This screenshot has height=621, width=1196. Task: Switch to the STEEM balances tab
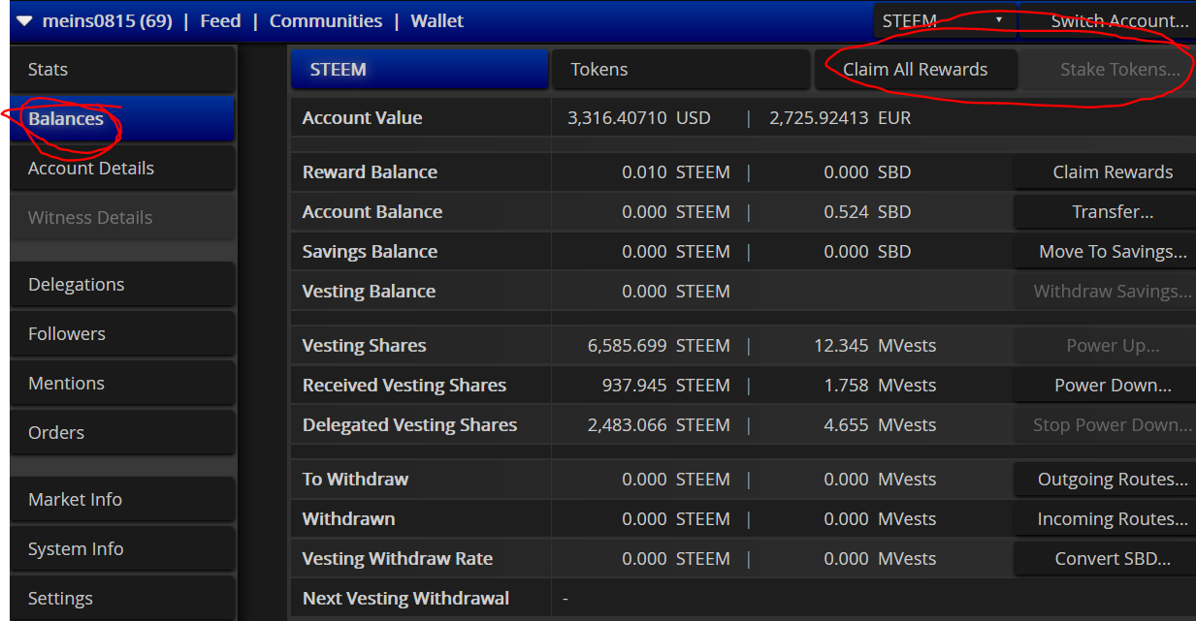419,70
